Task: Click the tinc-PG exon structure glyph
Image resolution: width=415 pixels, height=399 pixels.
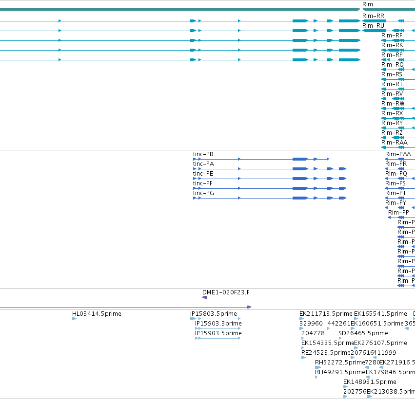Action: [x=269, y=198]
